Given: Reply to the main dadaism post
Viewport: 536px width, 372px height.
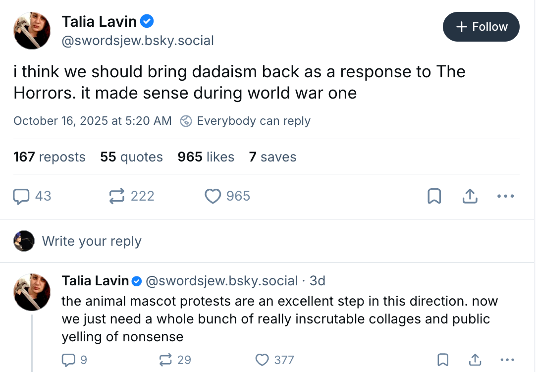Looking at the screenshot, I should (x=21, y=196).
